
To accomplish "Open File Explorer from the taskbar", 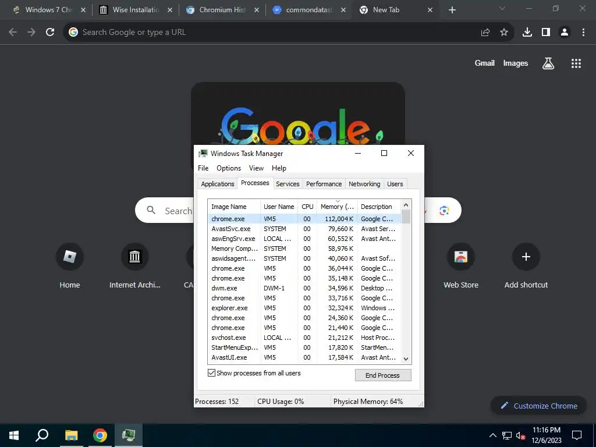I will click(x=71, y=435).
